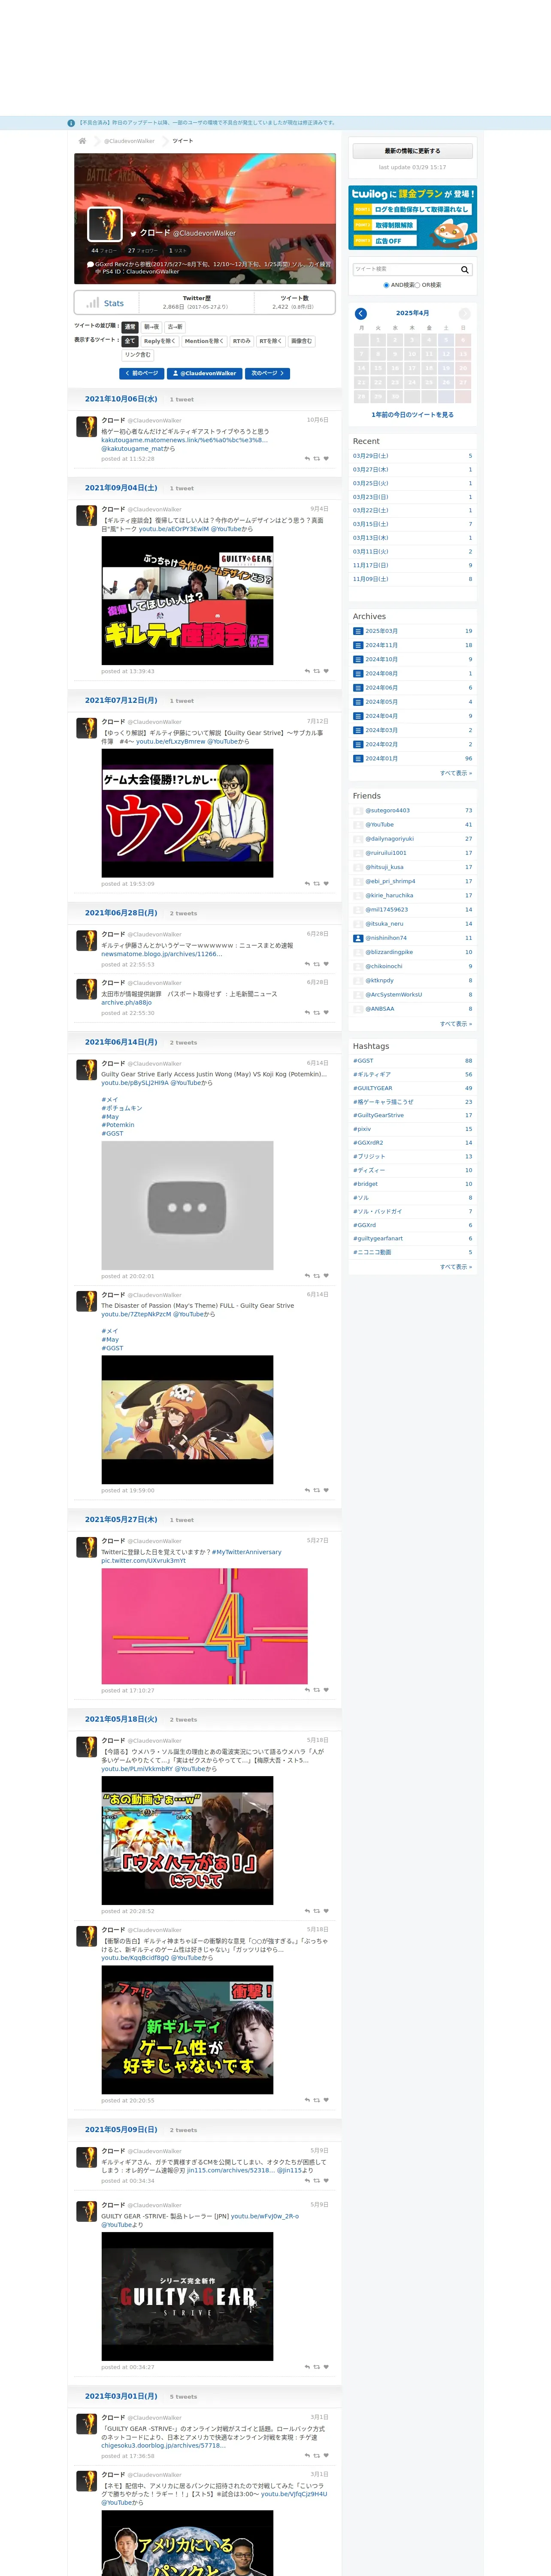
Task: Choose 通常 tweet sort order
Action: click(130, 327)
